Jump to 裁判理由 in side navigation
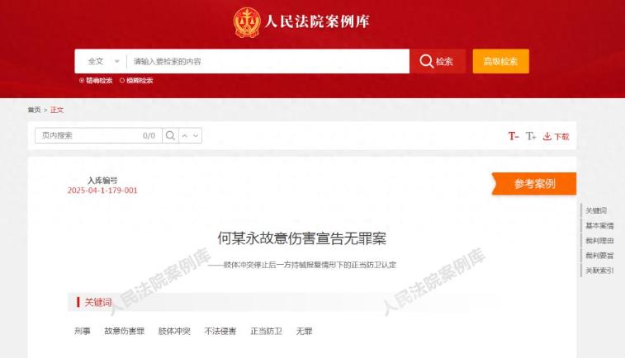625x358 pixels. [599, 241]
